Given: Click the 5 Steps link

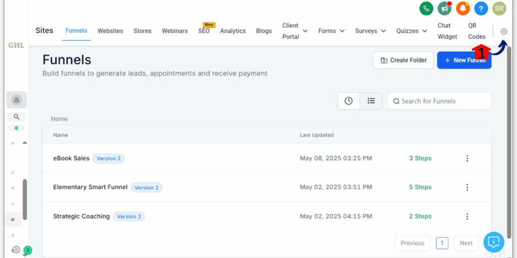Looking at the screenshot, I should (420, 187).
